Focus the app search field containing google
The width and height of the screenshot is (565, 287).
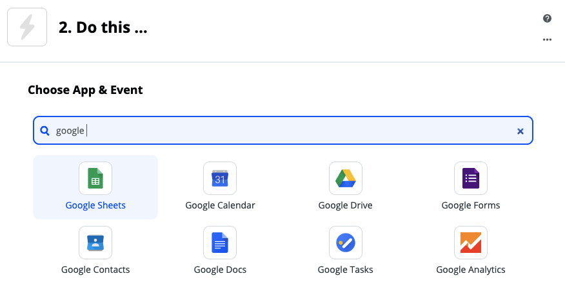[x=283, y=130]
